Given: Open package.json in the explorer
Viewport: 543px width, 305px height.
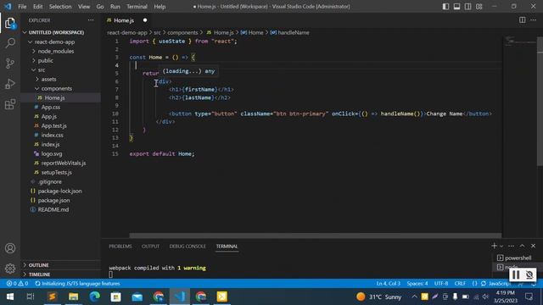Looking at the screenshot, I should (x=53, y=200).
